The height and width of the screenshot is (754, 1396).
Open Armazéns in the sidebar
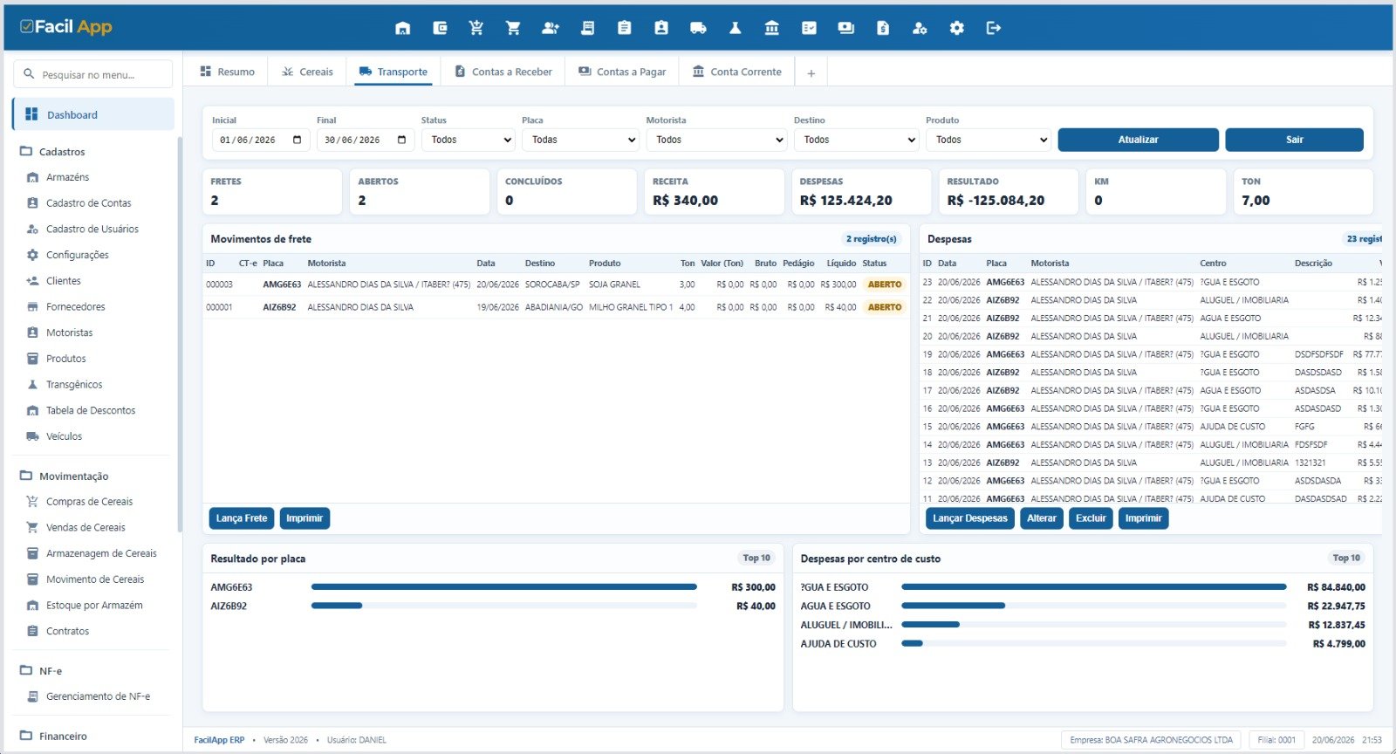click(x=67, y=177)
